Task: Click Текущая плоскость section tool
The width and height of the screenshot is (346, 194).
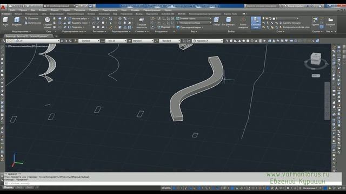Action: (142, 23)
